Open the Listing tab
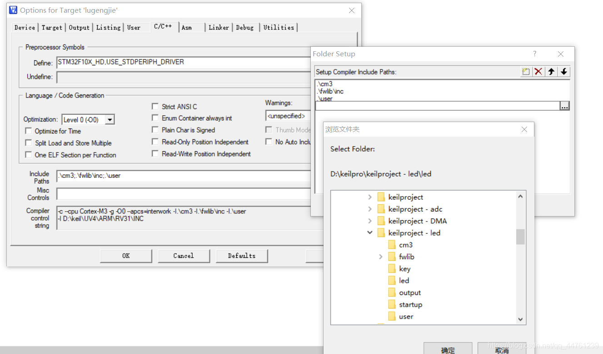Image resolution: width=603 pixels, height=354 pixels. (x=108, y=28)
